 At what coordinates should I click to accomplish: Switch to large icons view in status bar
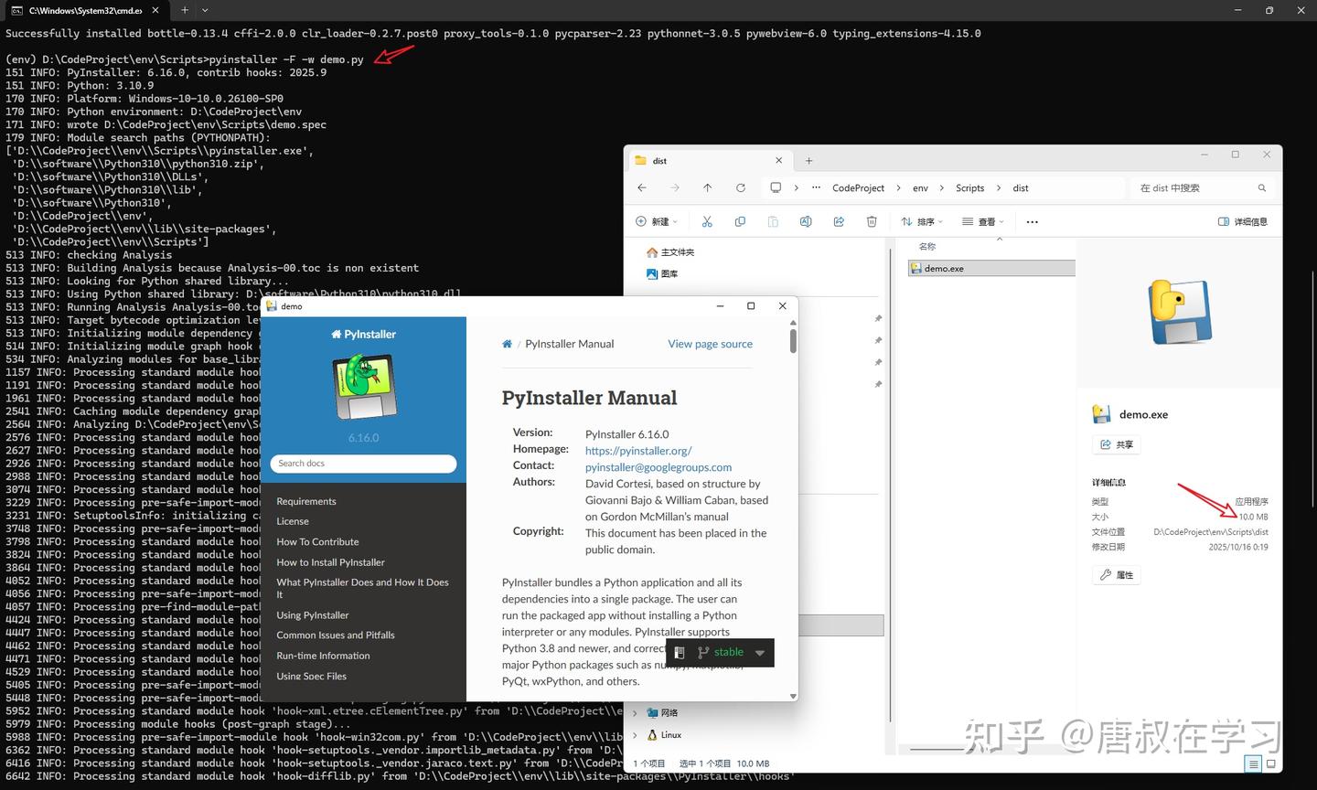[x=1270, y=763]
